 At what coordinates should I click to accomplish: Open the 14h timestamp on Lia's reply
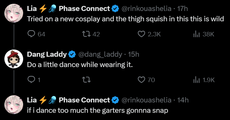pos(183,100)
